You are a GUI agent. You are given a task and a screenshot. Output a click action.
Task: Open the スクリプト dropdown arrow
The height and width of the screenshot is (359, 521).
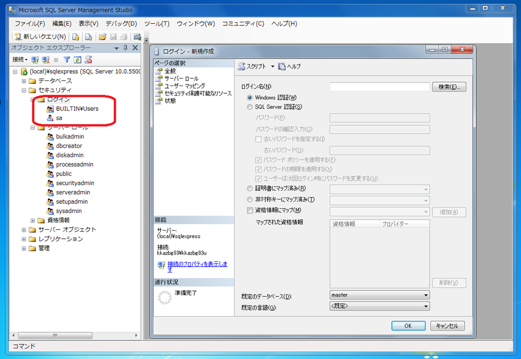[x=273, y=67]
